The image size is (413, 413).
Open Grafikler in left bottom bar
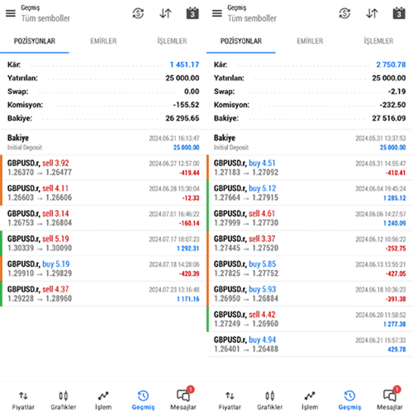pos(64,401)
